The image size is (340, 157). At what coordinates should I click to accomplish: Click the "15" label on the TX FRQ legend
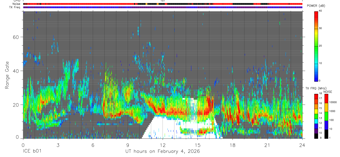pos(320,108)
